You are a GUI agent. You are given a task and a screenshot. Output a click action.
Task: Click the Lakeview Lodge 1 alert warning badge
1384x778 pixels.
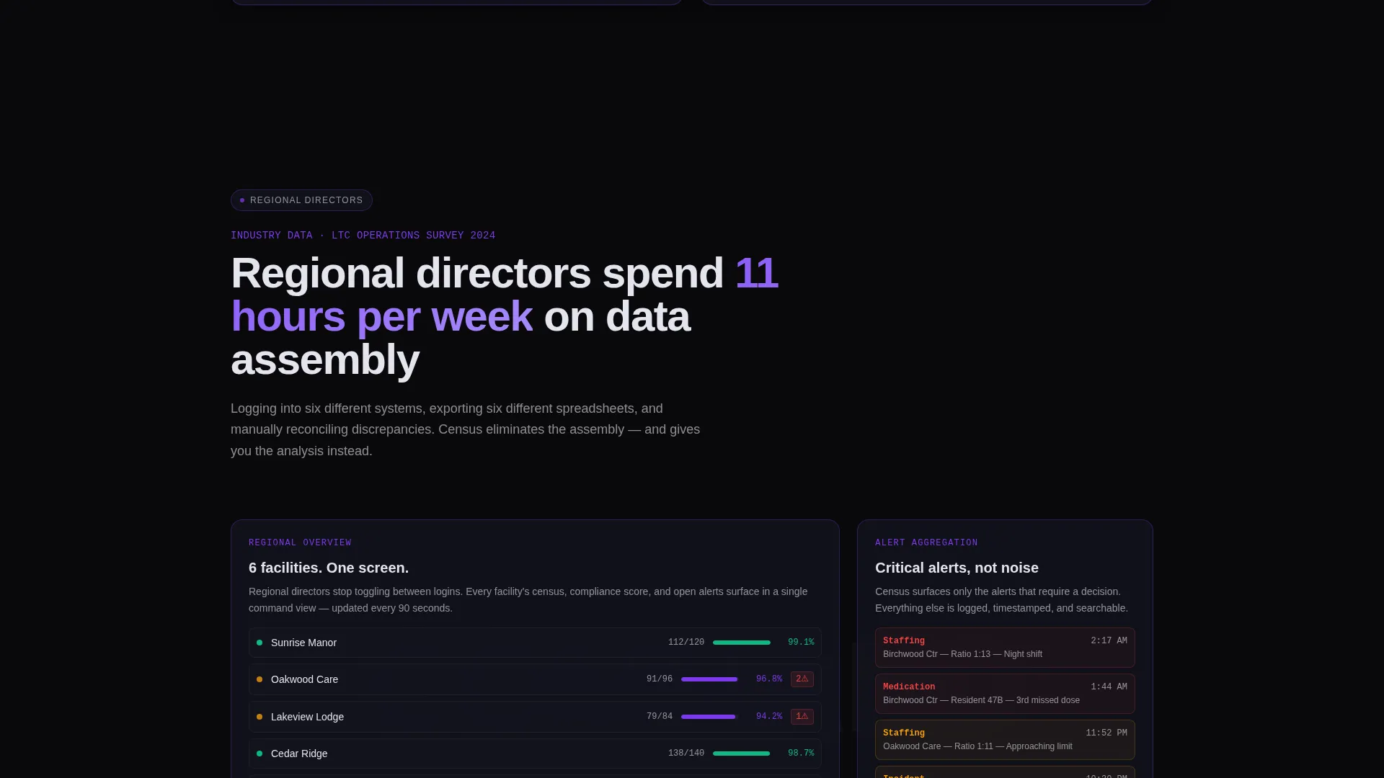802,717
